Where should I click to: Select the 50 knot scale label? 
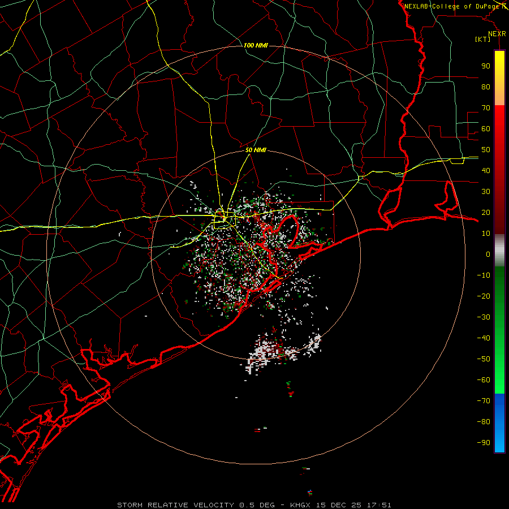click(x=486, y=150)
